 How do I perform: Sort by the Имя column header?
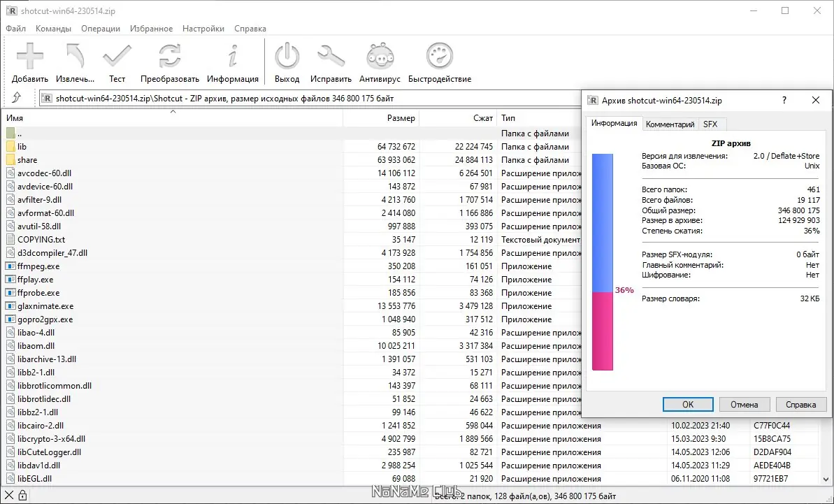point(173,118)
